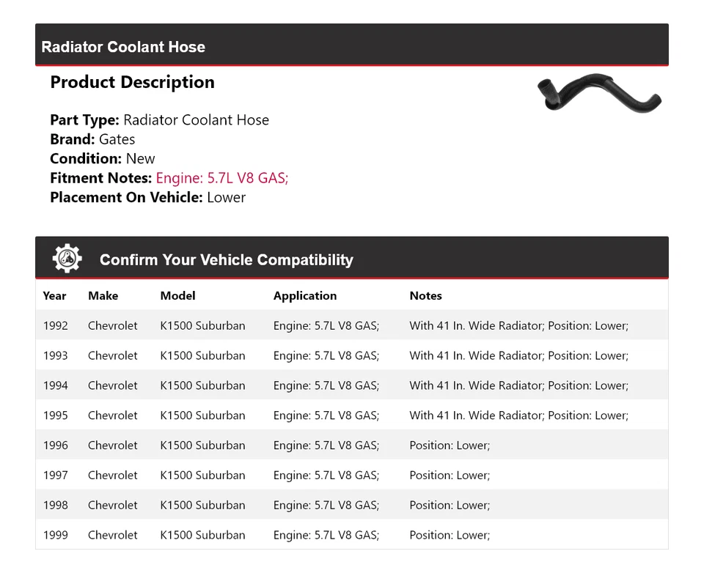The image size is (704, 573).
Task: Click K1500 Suburban in the 1993 row
Action: 202,356
